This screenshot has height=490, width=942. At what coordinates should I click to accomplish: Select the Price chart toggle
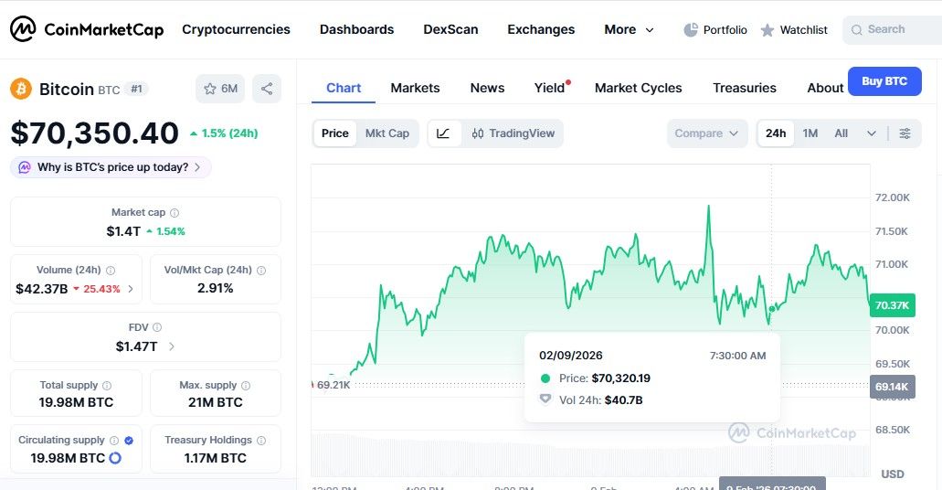pyautogui.click(x=334, y=133)
